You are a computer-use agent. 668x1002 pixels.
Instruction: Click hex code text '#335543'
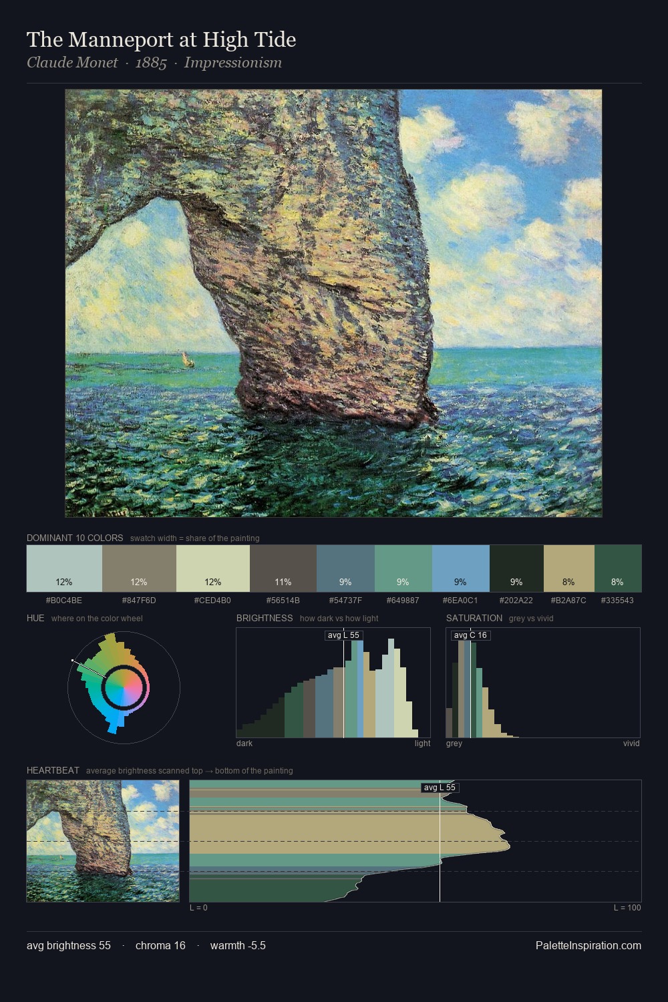pos(617,601)
